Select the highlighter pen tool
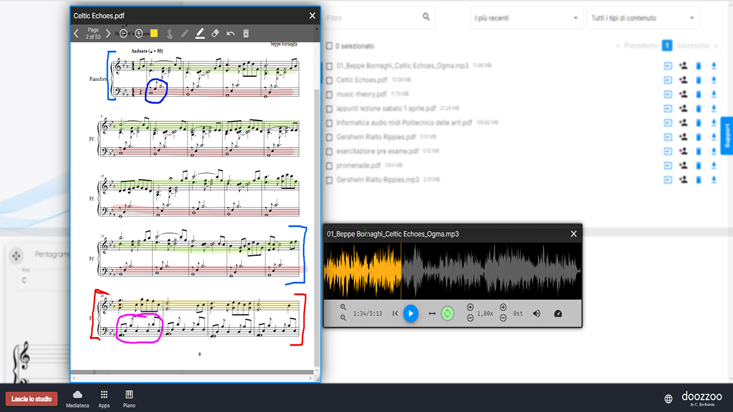The width and height of the screenshot is (733, 412). [x=200, y=34]
